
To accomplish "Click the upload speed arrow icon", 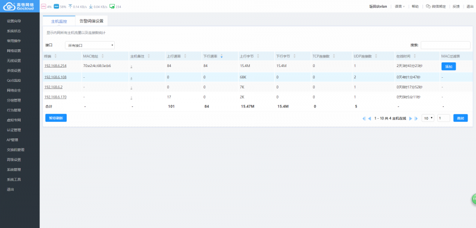I will [x=70, y=7].
